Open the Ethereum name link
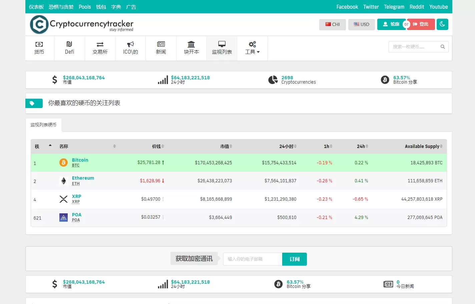This screenshot has height=304, width=475. (83, 178)
